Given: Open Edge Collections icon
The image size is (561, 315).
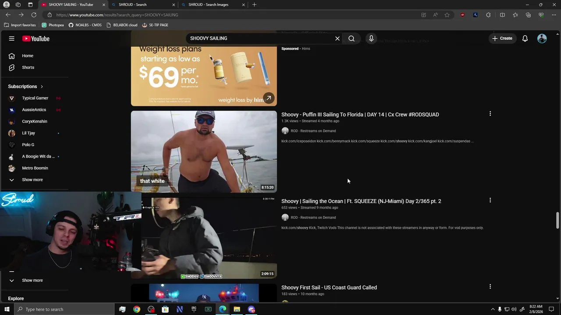Looking at the screenshot, I should tap(528, 15).
